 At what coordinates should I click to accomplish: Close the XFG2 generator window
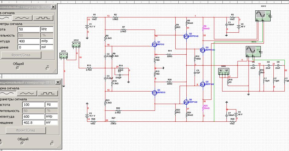[53, 7]
